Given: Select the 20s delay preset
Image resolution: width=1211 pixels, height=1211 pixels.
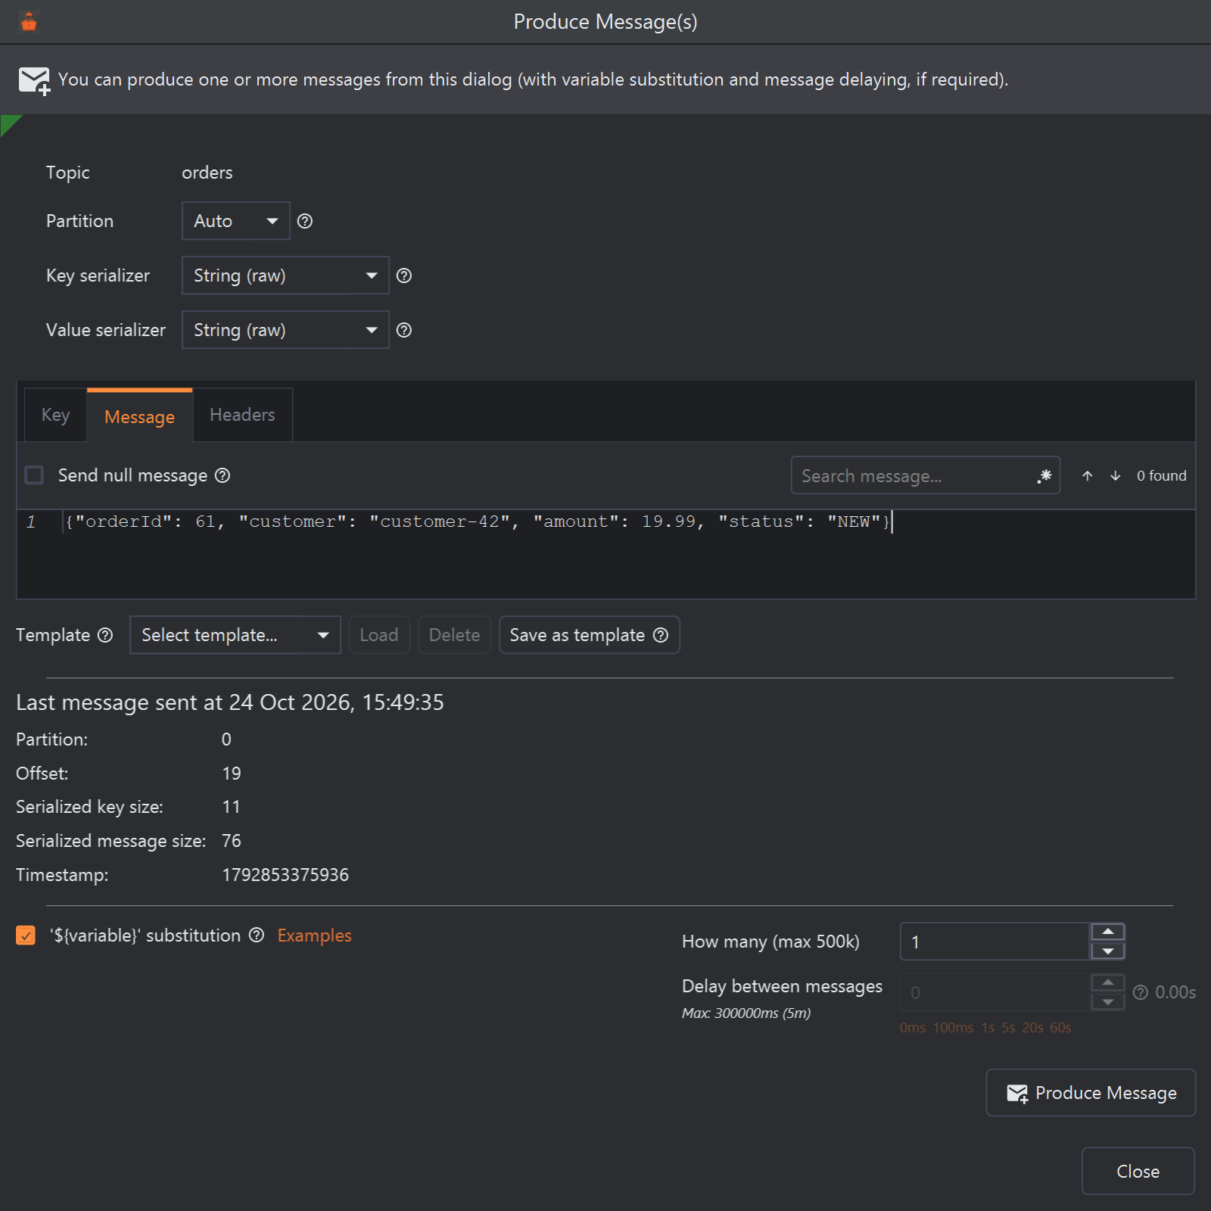Looking at the screenshot, I should coord(1032,1028).
